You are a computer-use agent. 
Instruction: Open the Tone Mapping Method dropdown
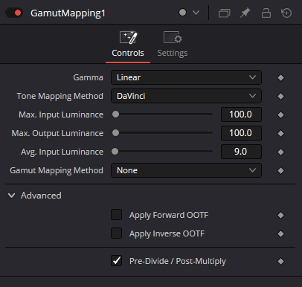[186, 96]
